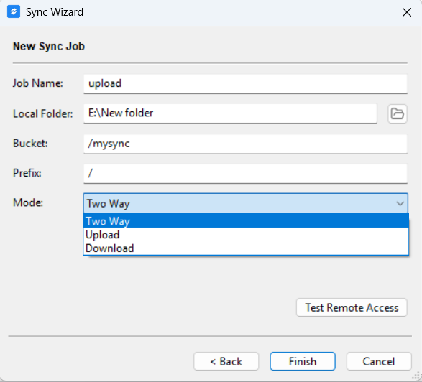
Task: Click Finish to create the sync job
Action: 303,361
